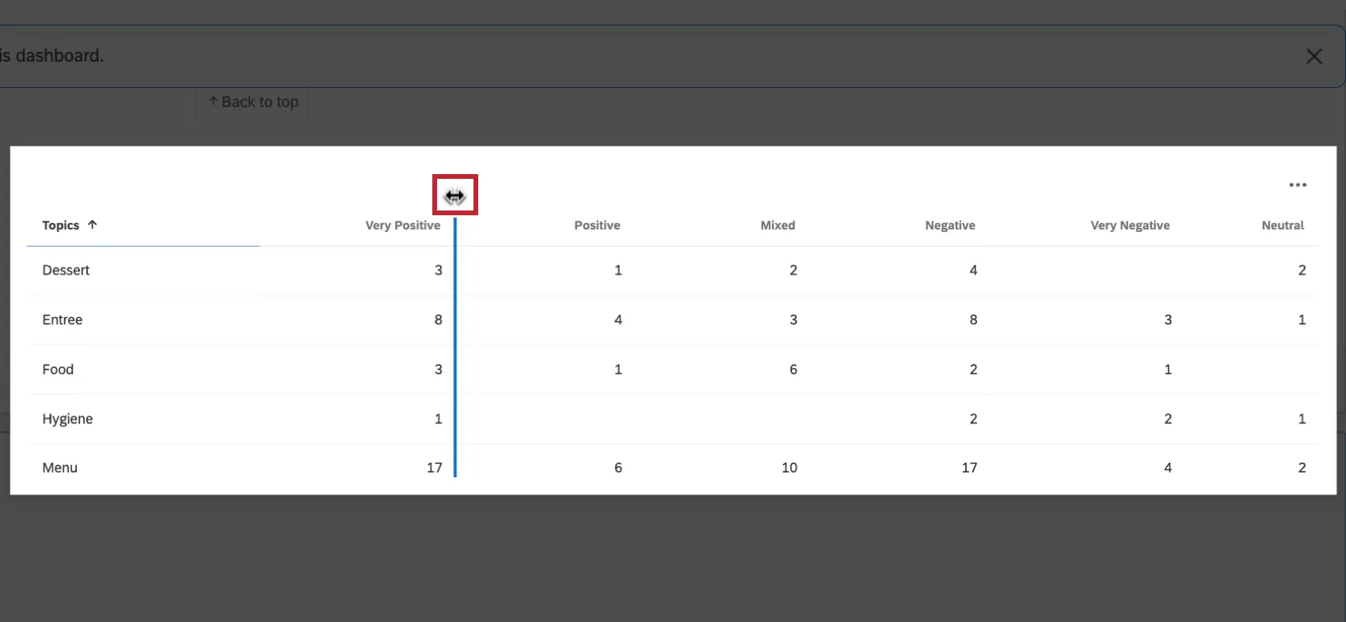Click Menu's Mixed value 10

(789, 468)
